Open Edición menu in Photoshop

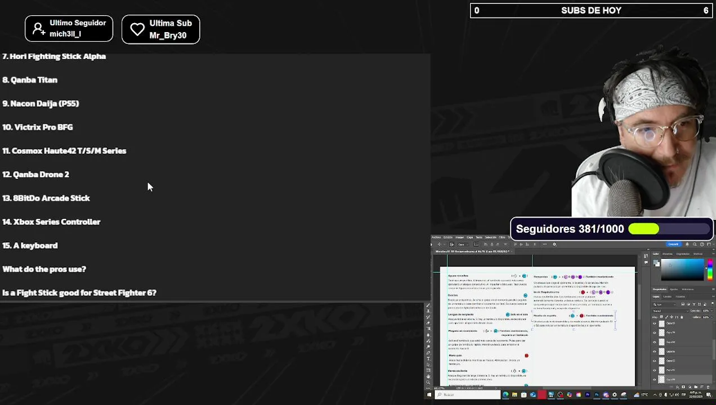[x=448, y=237]
